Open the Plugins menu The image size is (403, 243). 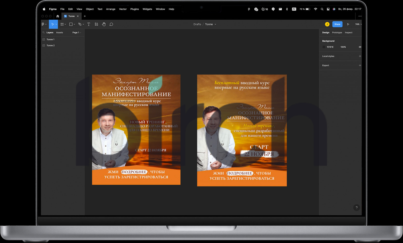tap(135, 9)
